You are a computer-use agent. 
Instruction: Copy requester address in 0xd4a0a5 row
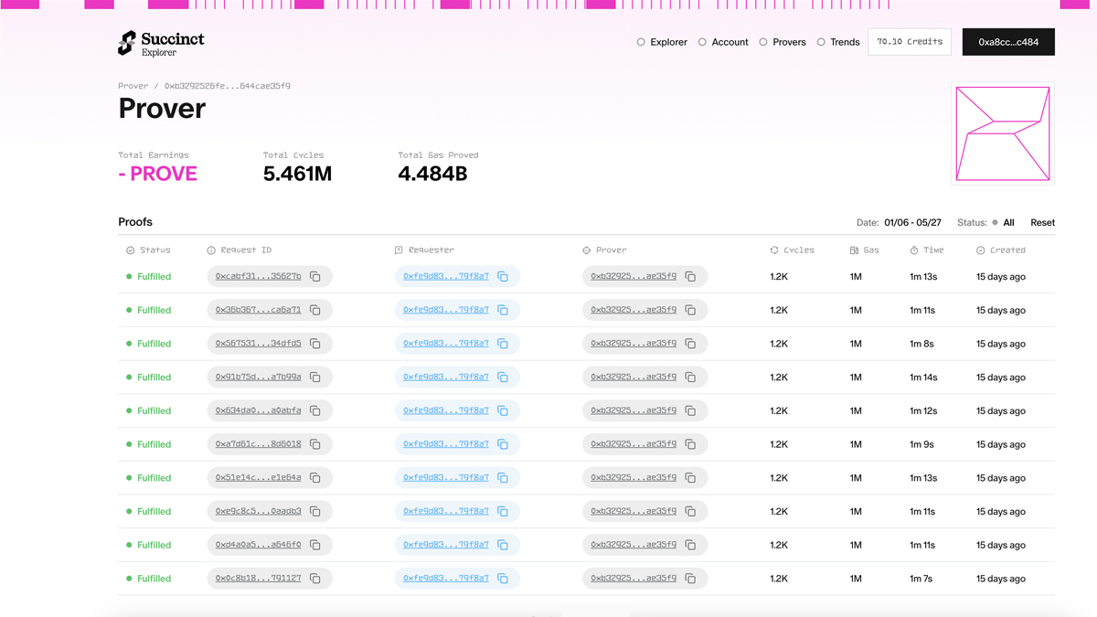coord(503,545)
